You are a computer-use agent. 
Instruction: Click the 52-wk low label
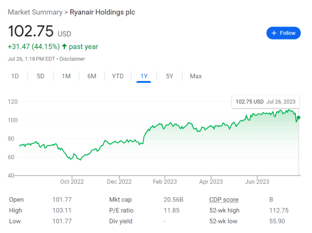click(223, 221)
